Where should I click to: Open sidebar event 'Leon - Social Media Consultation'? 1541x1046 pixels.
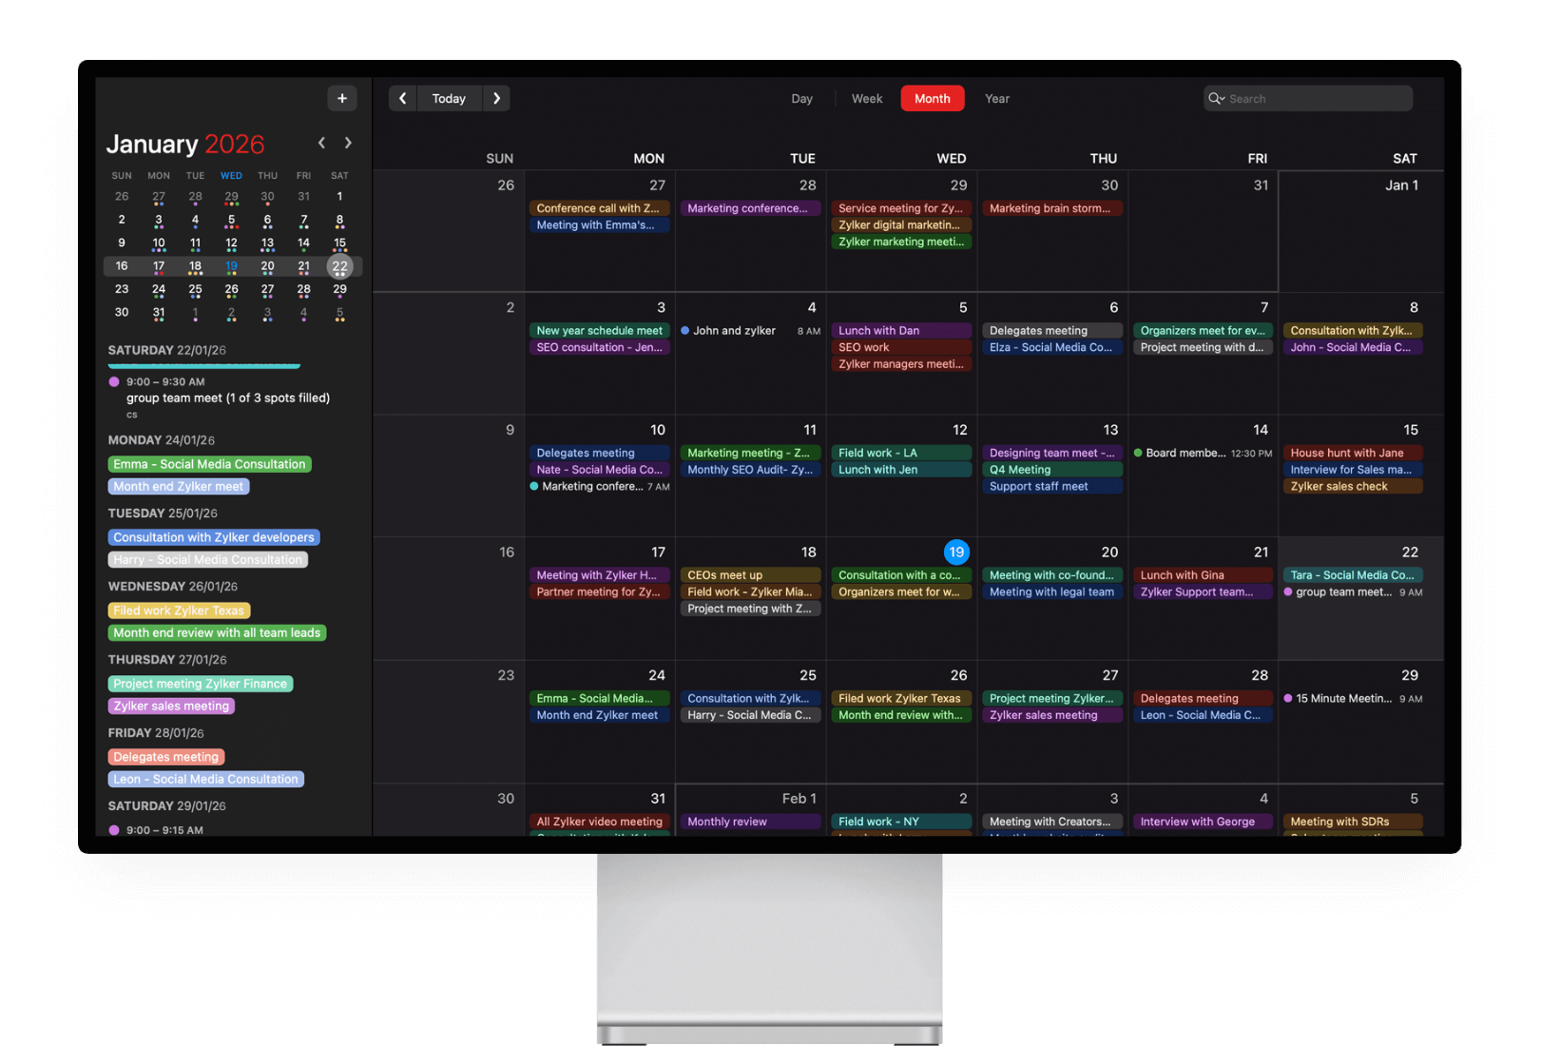(x=206, y=779)
